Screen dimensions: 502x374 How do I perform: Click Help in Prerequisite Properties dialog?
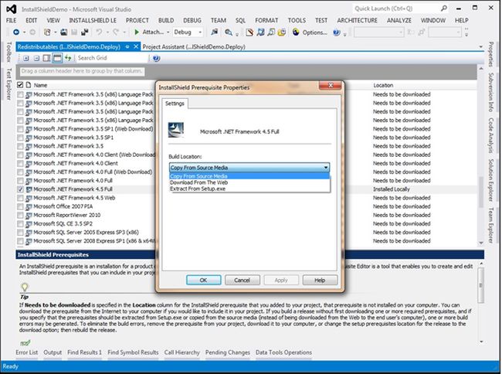point(320,280)
